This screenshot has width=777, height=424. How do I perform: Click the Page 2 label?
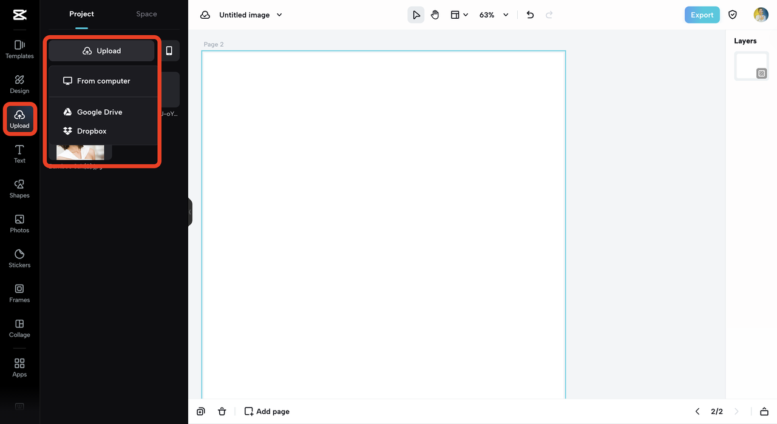tap(214, 44)
